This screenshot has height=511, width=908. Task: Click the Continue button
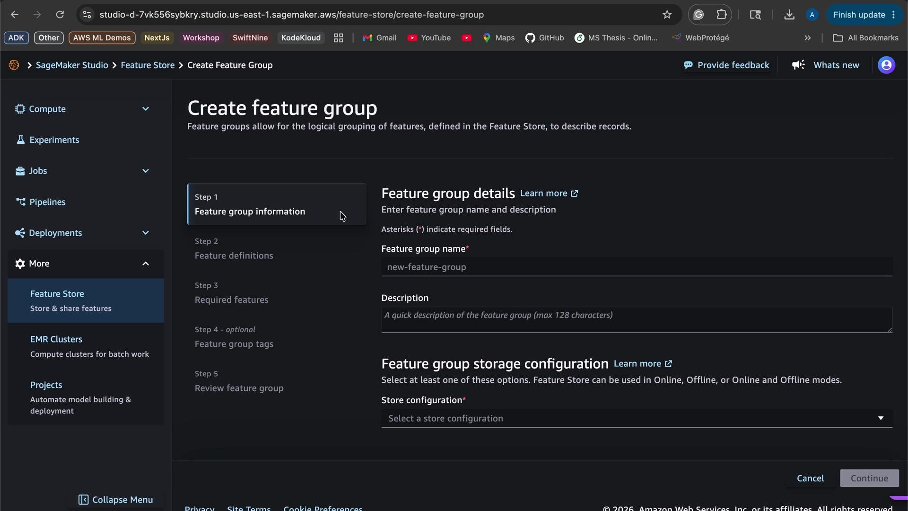tap(869, 478)
